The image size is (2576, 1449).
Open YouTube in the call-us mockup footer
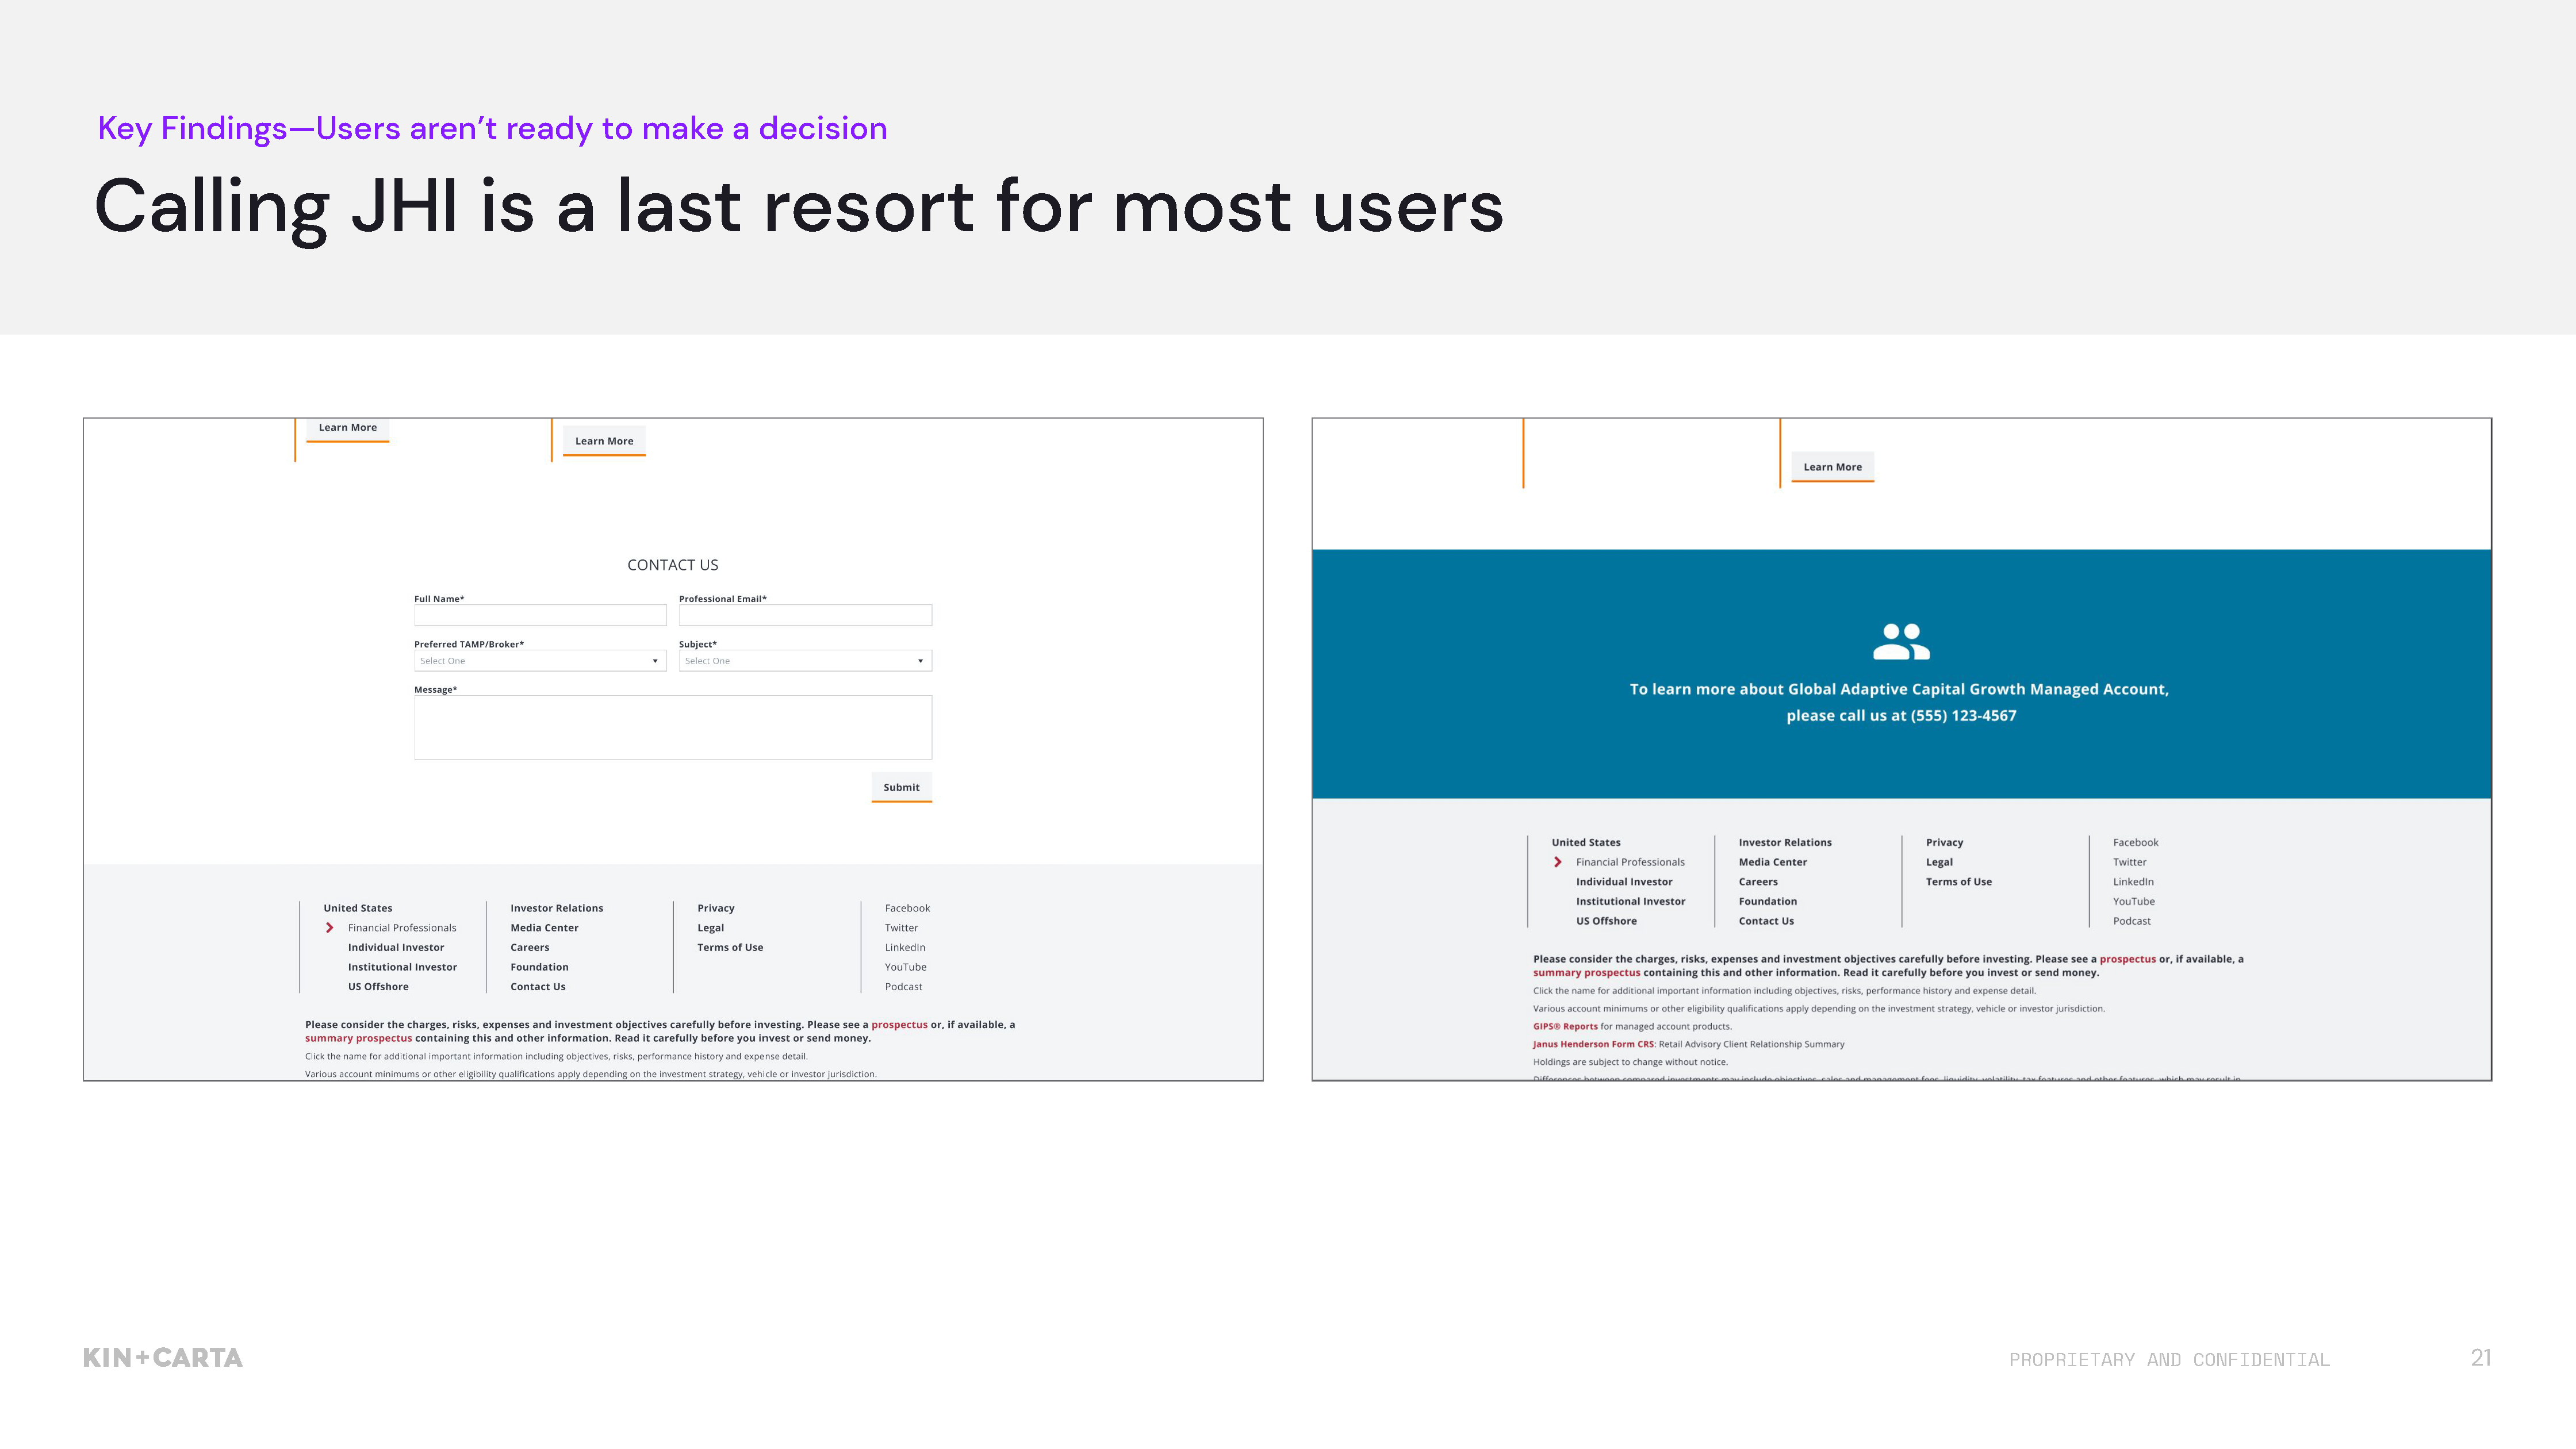[2133, 901]
